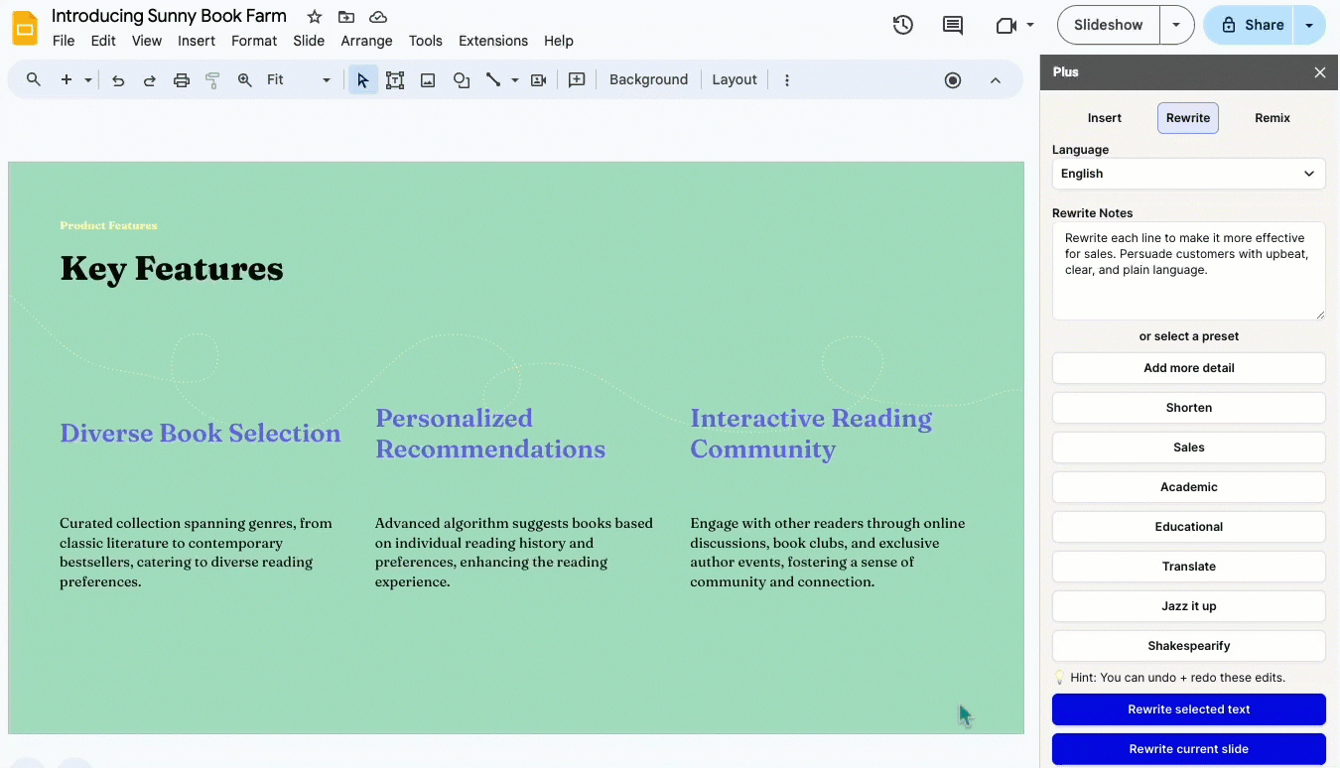Redo the last action
Screen dimensions: 1340x768
pyautogui.click(x=150, y=80)
